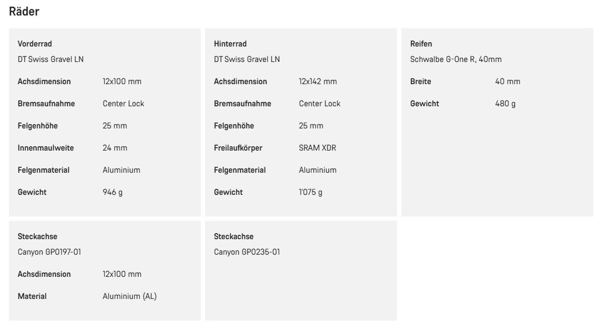Click the Hinterrad card title
601x325 pixels.
(x=230, y=44)
